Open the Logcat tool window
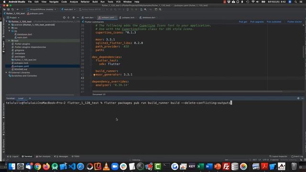 tap(13, 156)
